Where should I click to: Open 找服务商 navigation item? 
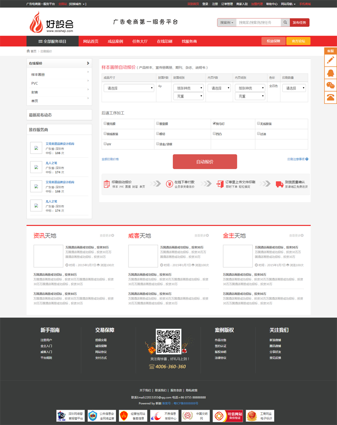click(189, 41)
